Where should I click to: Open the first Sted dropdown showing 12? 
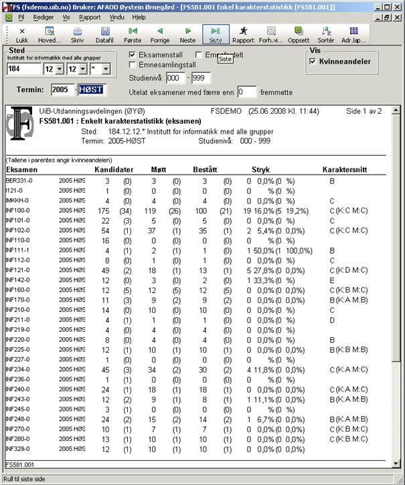point(60,69)
